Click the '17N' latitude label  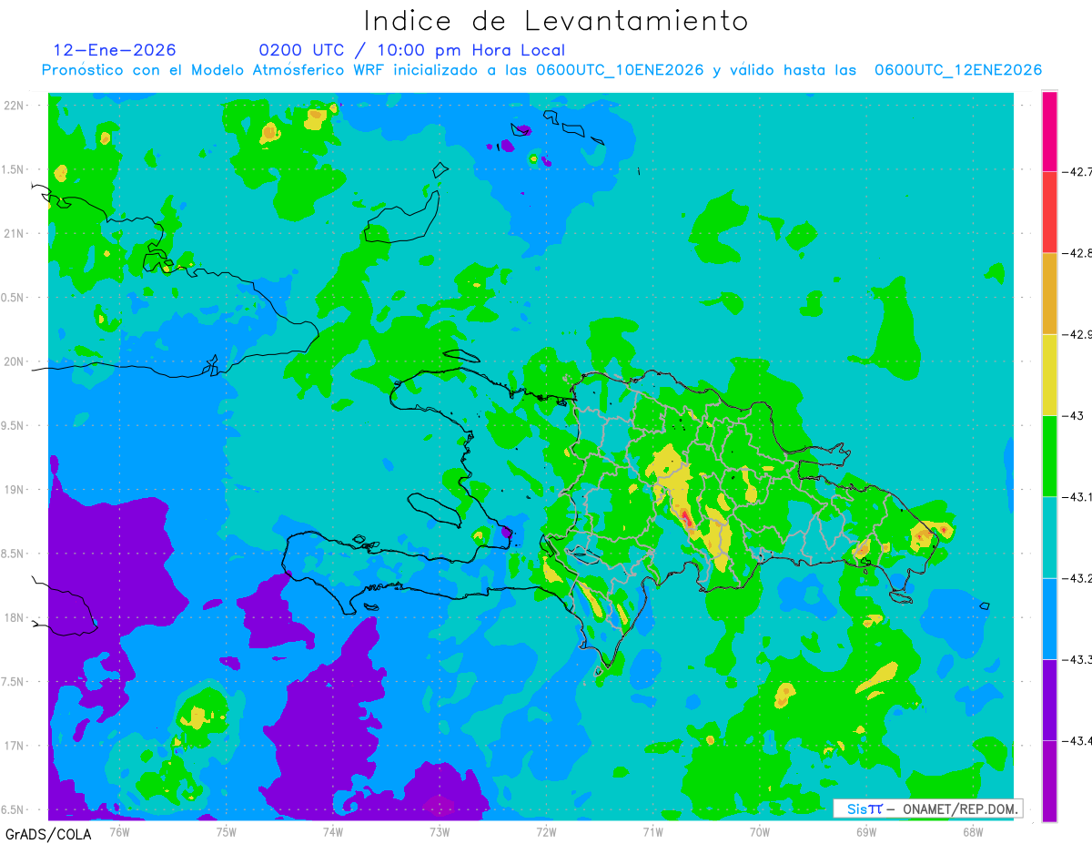point(15,746)
